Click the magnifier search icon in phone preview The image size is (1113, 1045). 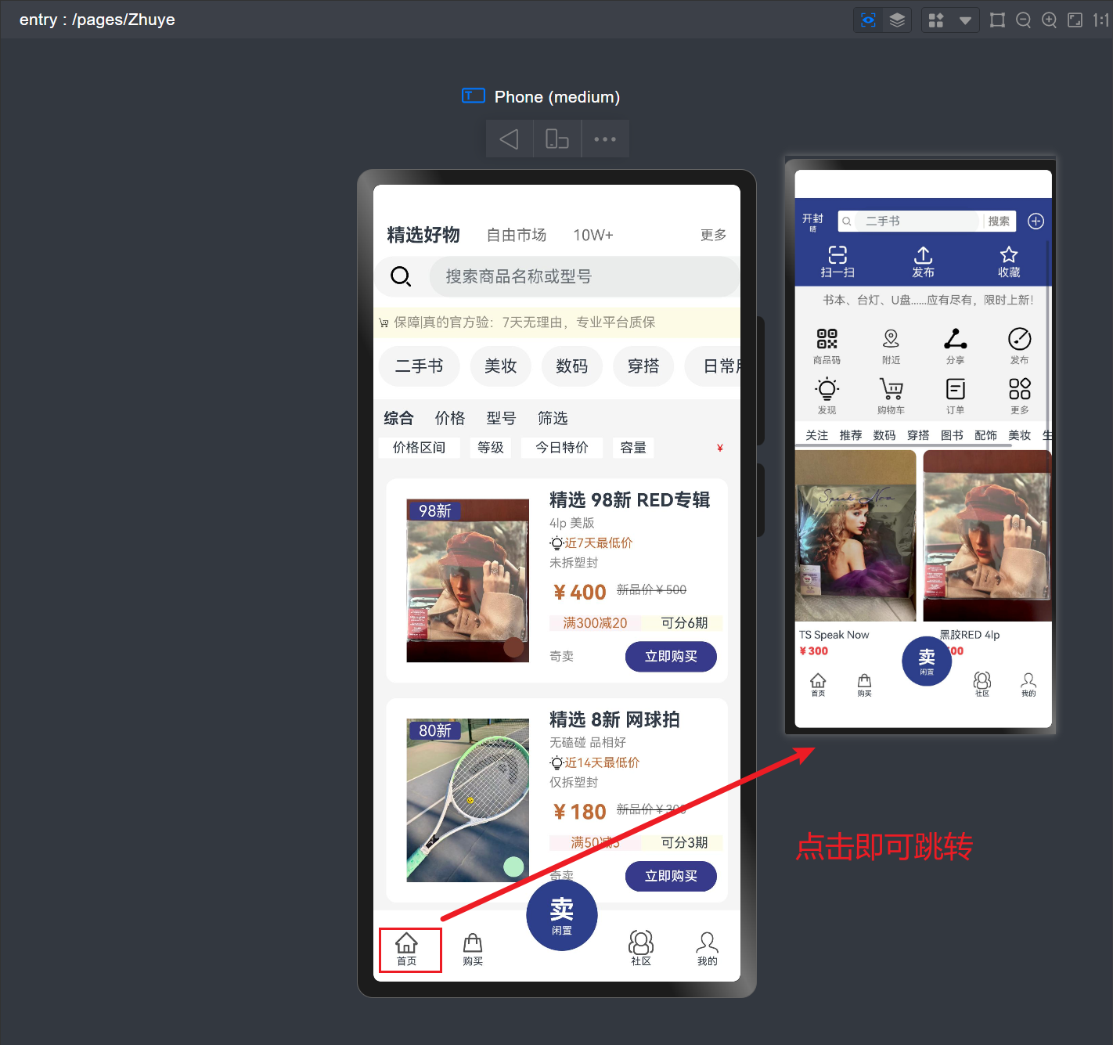[401, 276]
